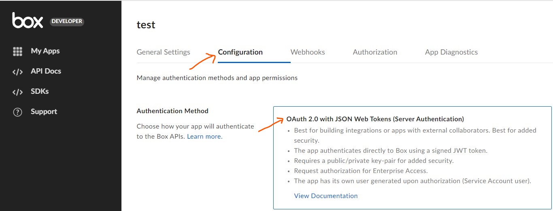Viewport: 553px width, 211px height.
Task: Switch to the General Settings tab
Action: point(163,52)
